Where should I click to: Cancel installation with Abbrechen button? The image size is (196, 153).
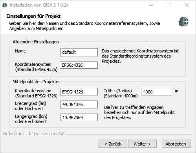[176, 144]
